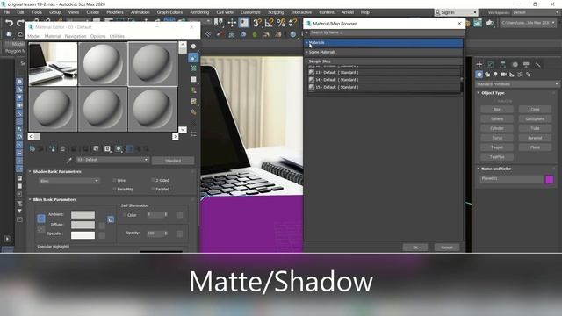The height and width of the screenshot is (316, 562).
Task: Toggle the Diffuse-Specular lock button
Action: (x=41, y=229)
